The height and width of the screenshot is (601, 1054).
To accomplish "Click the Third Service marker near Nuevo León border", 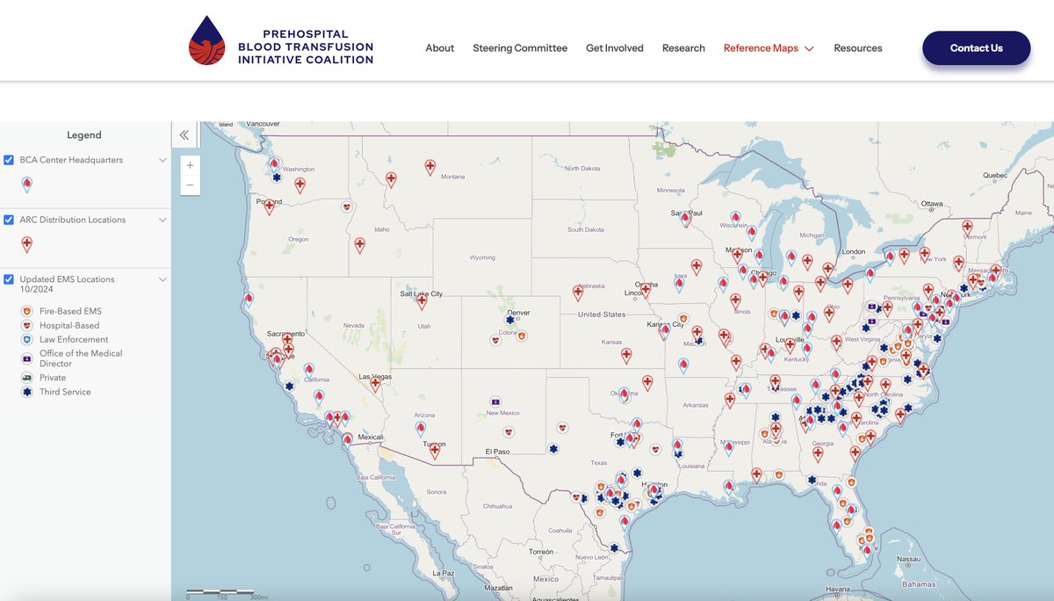I will 614,548.
